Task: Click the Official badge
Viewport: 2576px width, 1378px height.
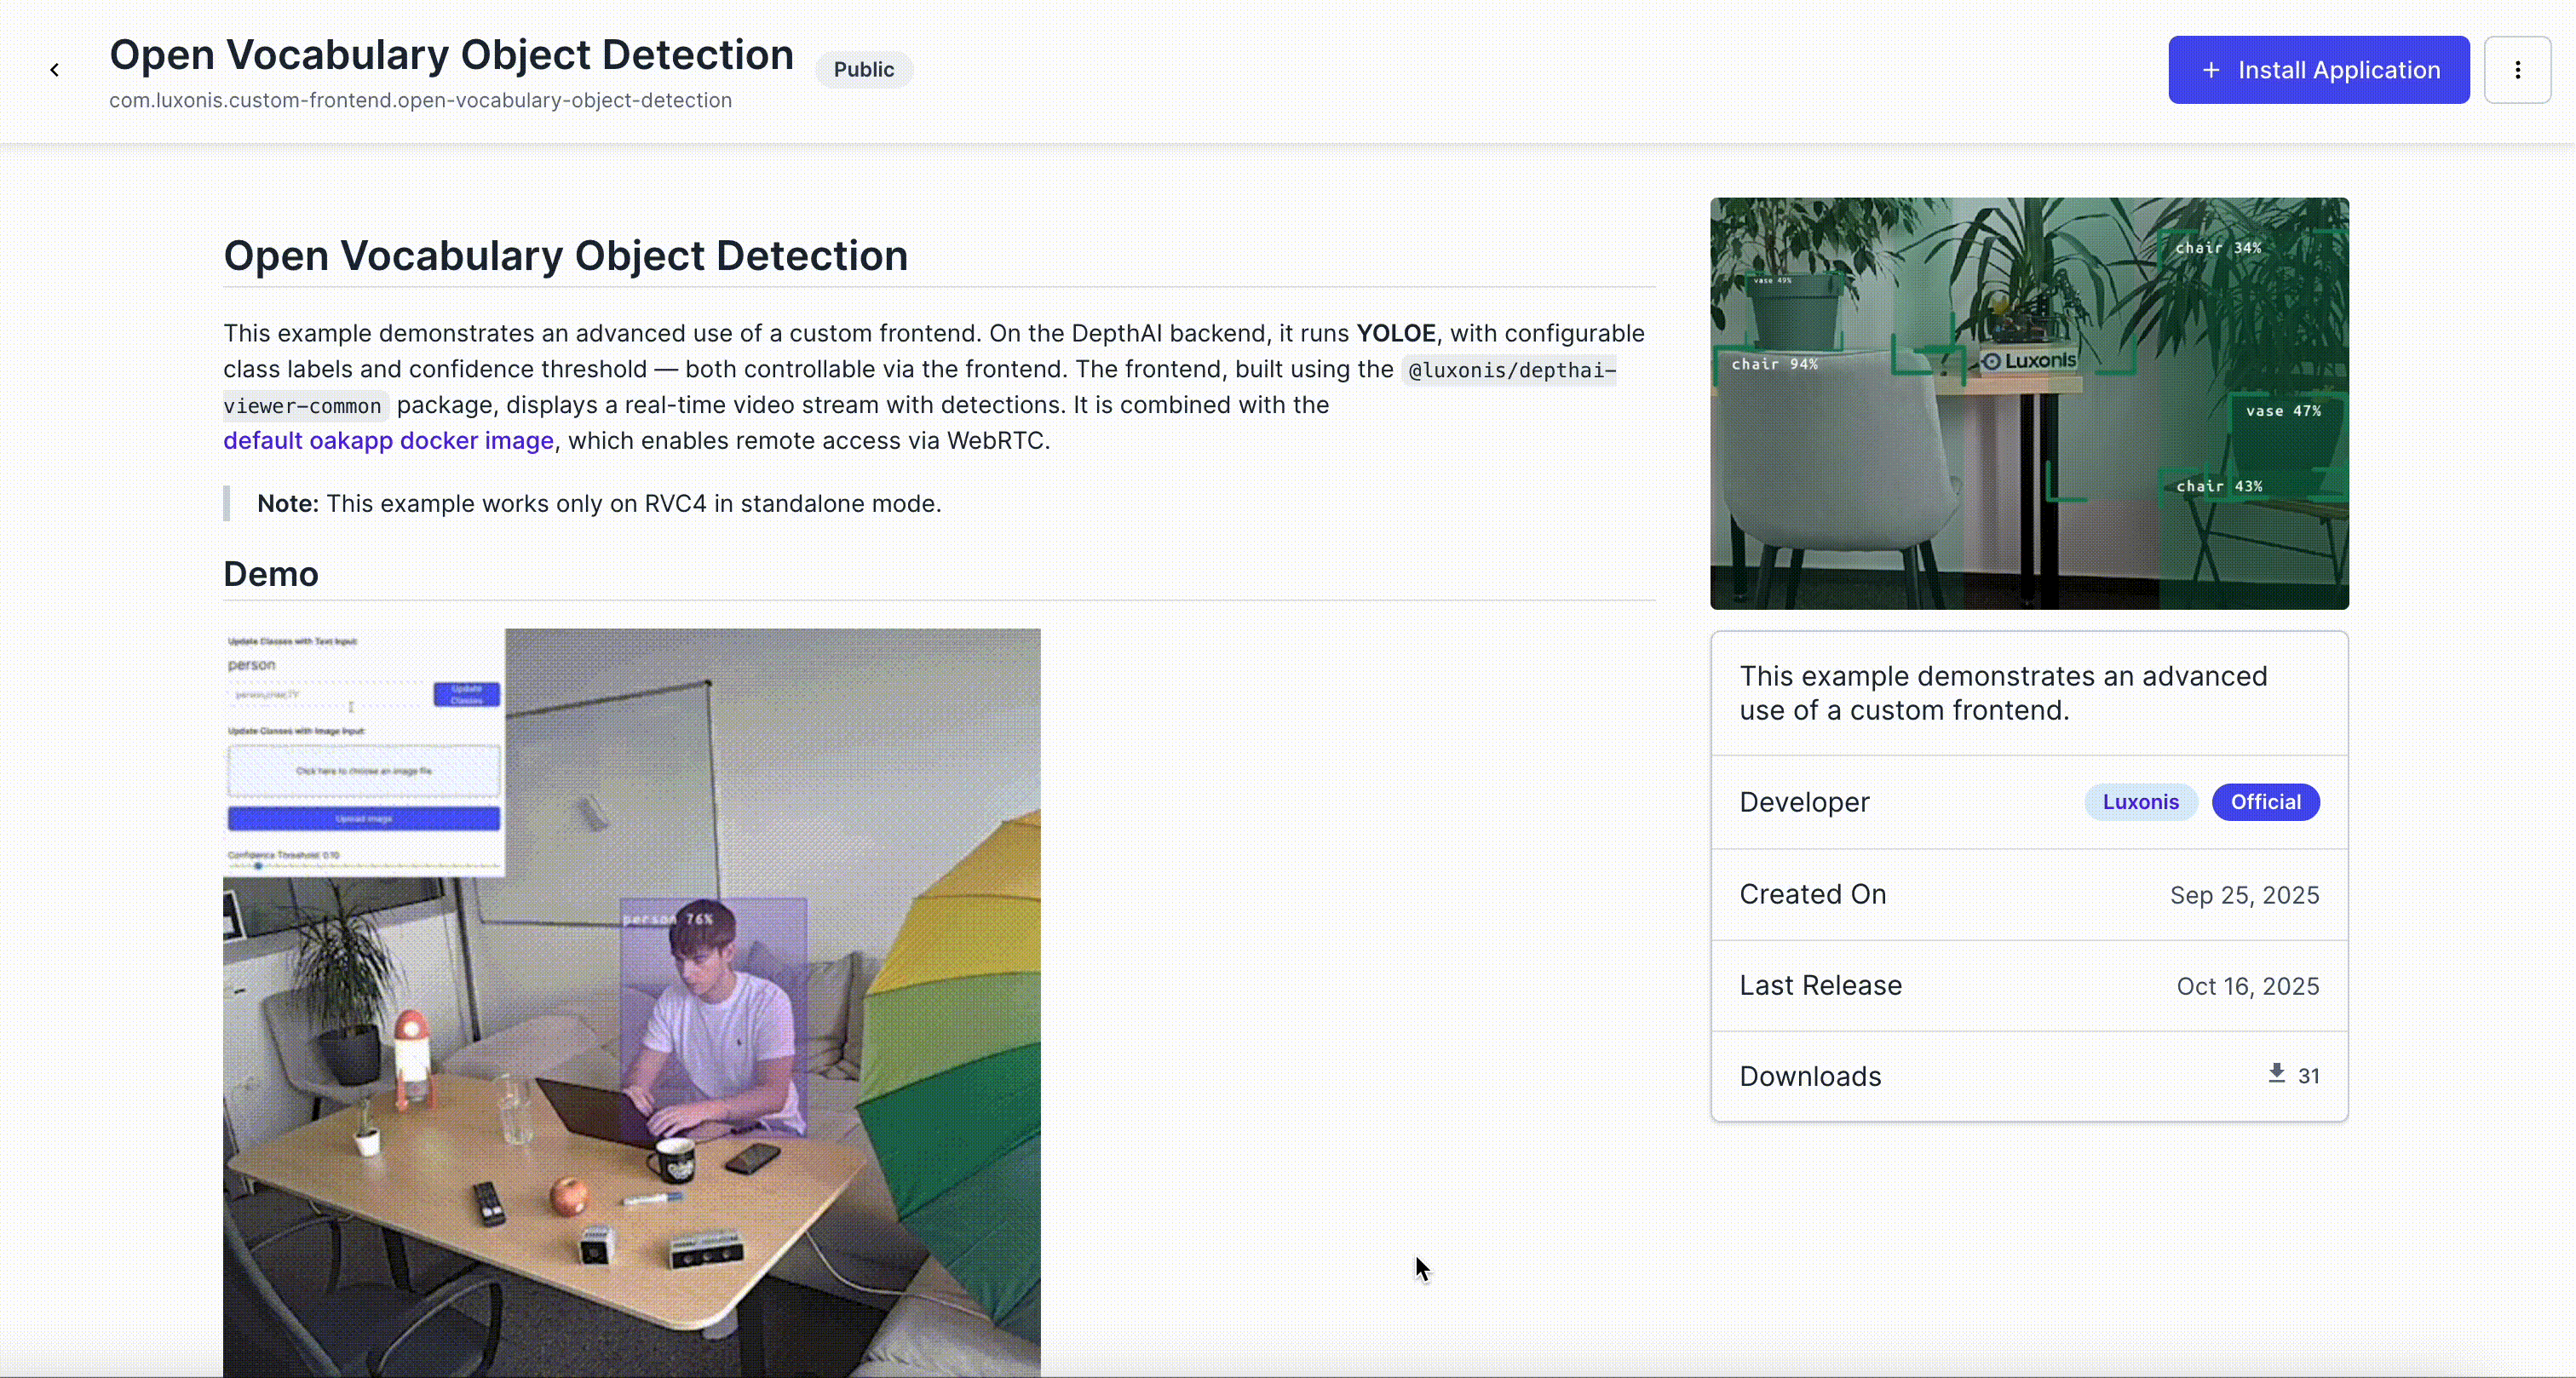Action: pyautogui.click(x=2265, y=802)
